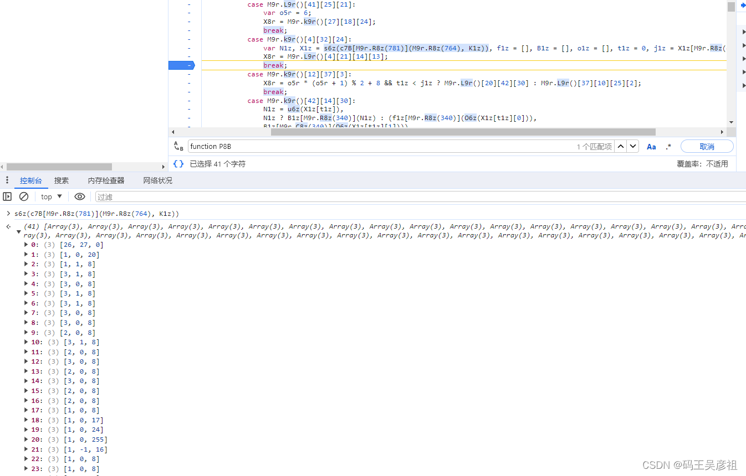Click the '覆盖率: 不适用' status text
Viewport: 746px width, 476px height.
pyautogui.click(x=702, y=164)
